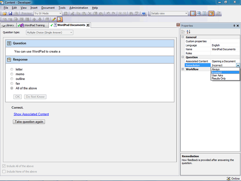Click the Take question again button
The image size is (241, 181).
click(29, 122)
